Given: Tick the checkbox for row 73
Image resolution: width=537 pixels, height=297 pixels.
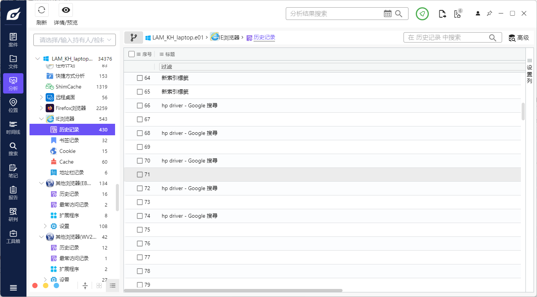Looking at the screenshot, I should pyautogui.click(x=140, y=202).
